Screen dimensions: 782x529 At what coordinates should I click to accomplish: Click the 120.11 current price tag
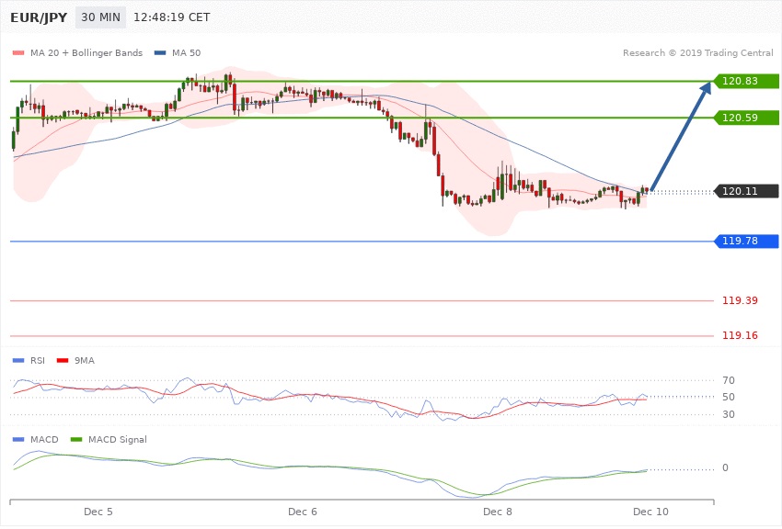coord(745,191)
